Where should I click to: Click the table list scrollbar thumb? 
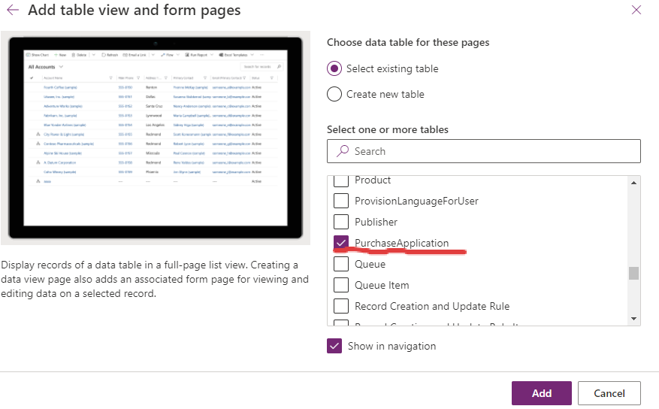633,273
